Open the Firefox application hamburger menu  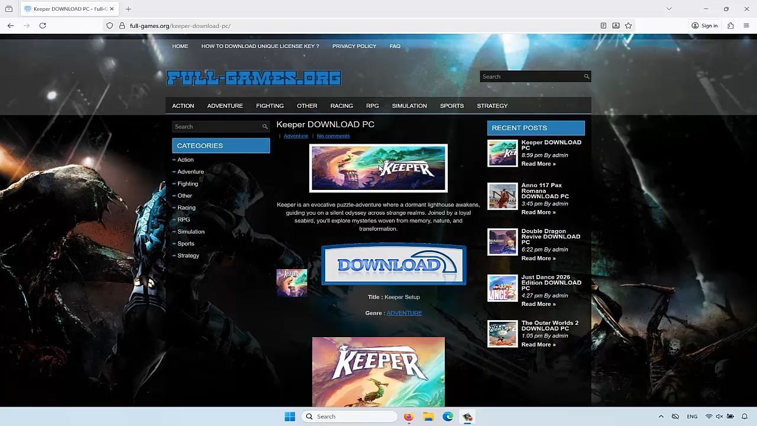(x=746, y=25)
